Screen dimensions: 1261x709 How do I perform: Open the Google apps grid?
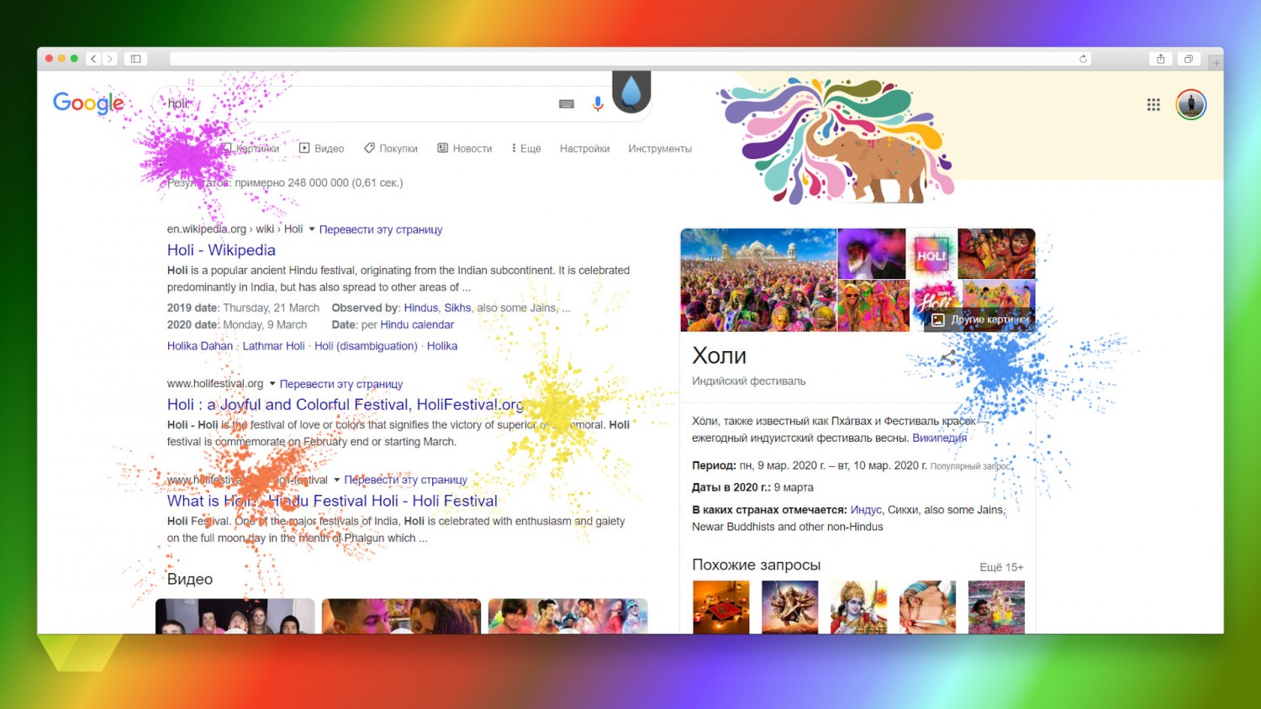point(1153,104)
